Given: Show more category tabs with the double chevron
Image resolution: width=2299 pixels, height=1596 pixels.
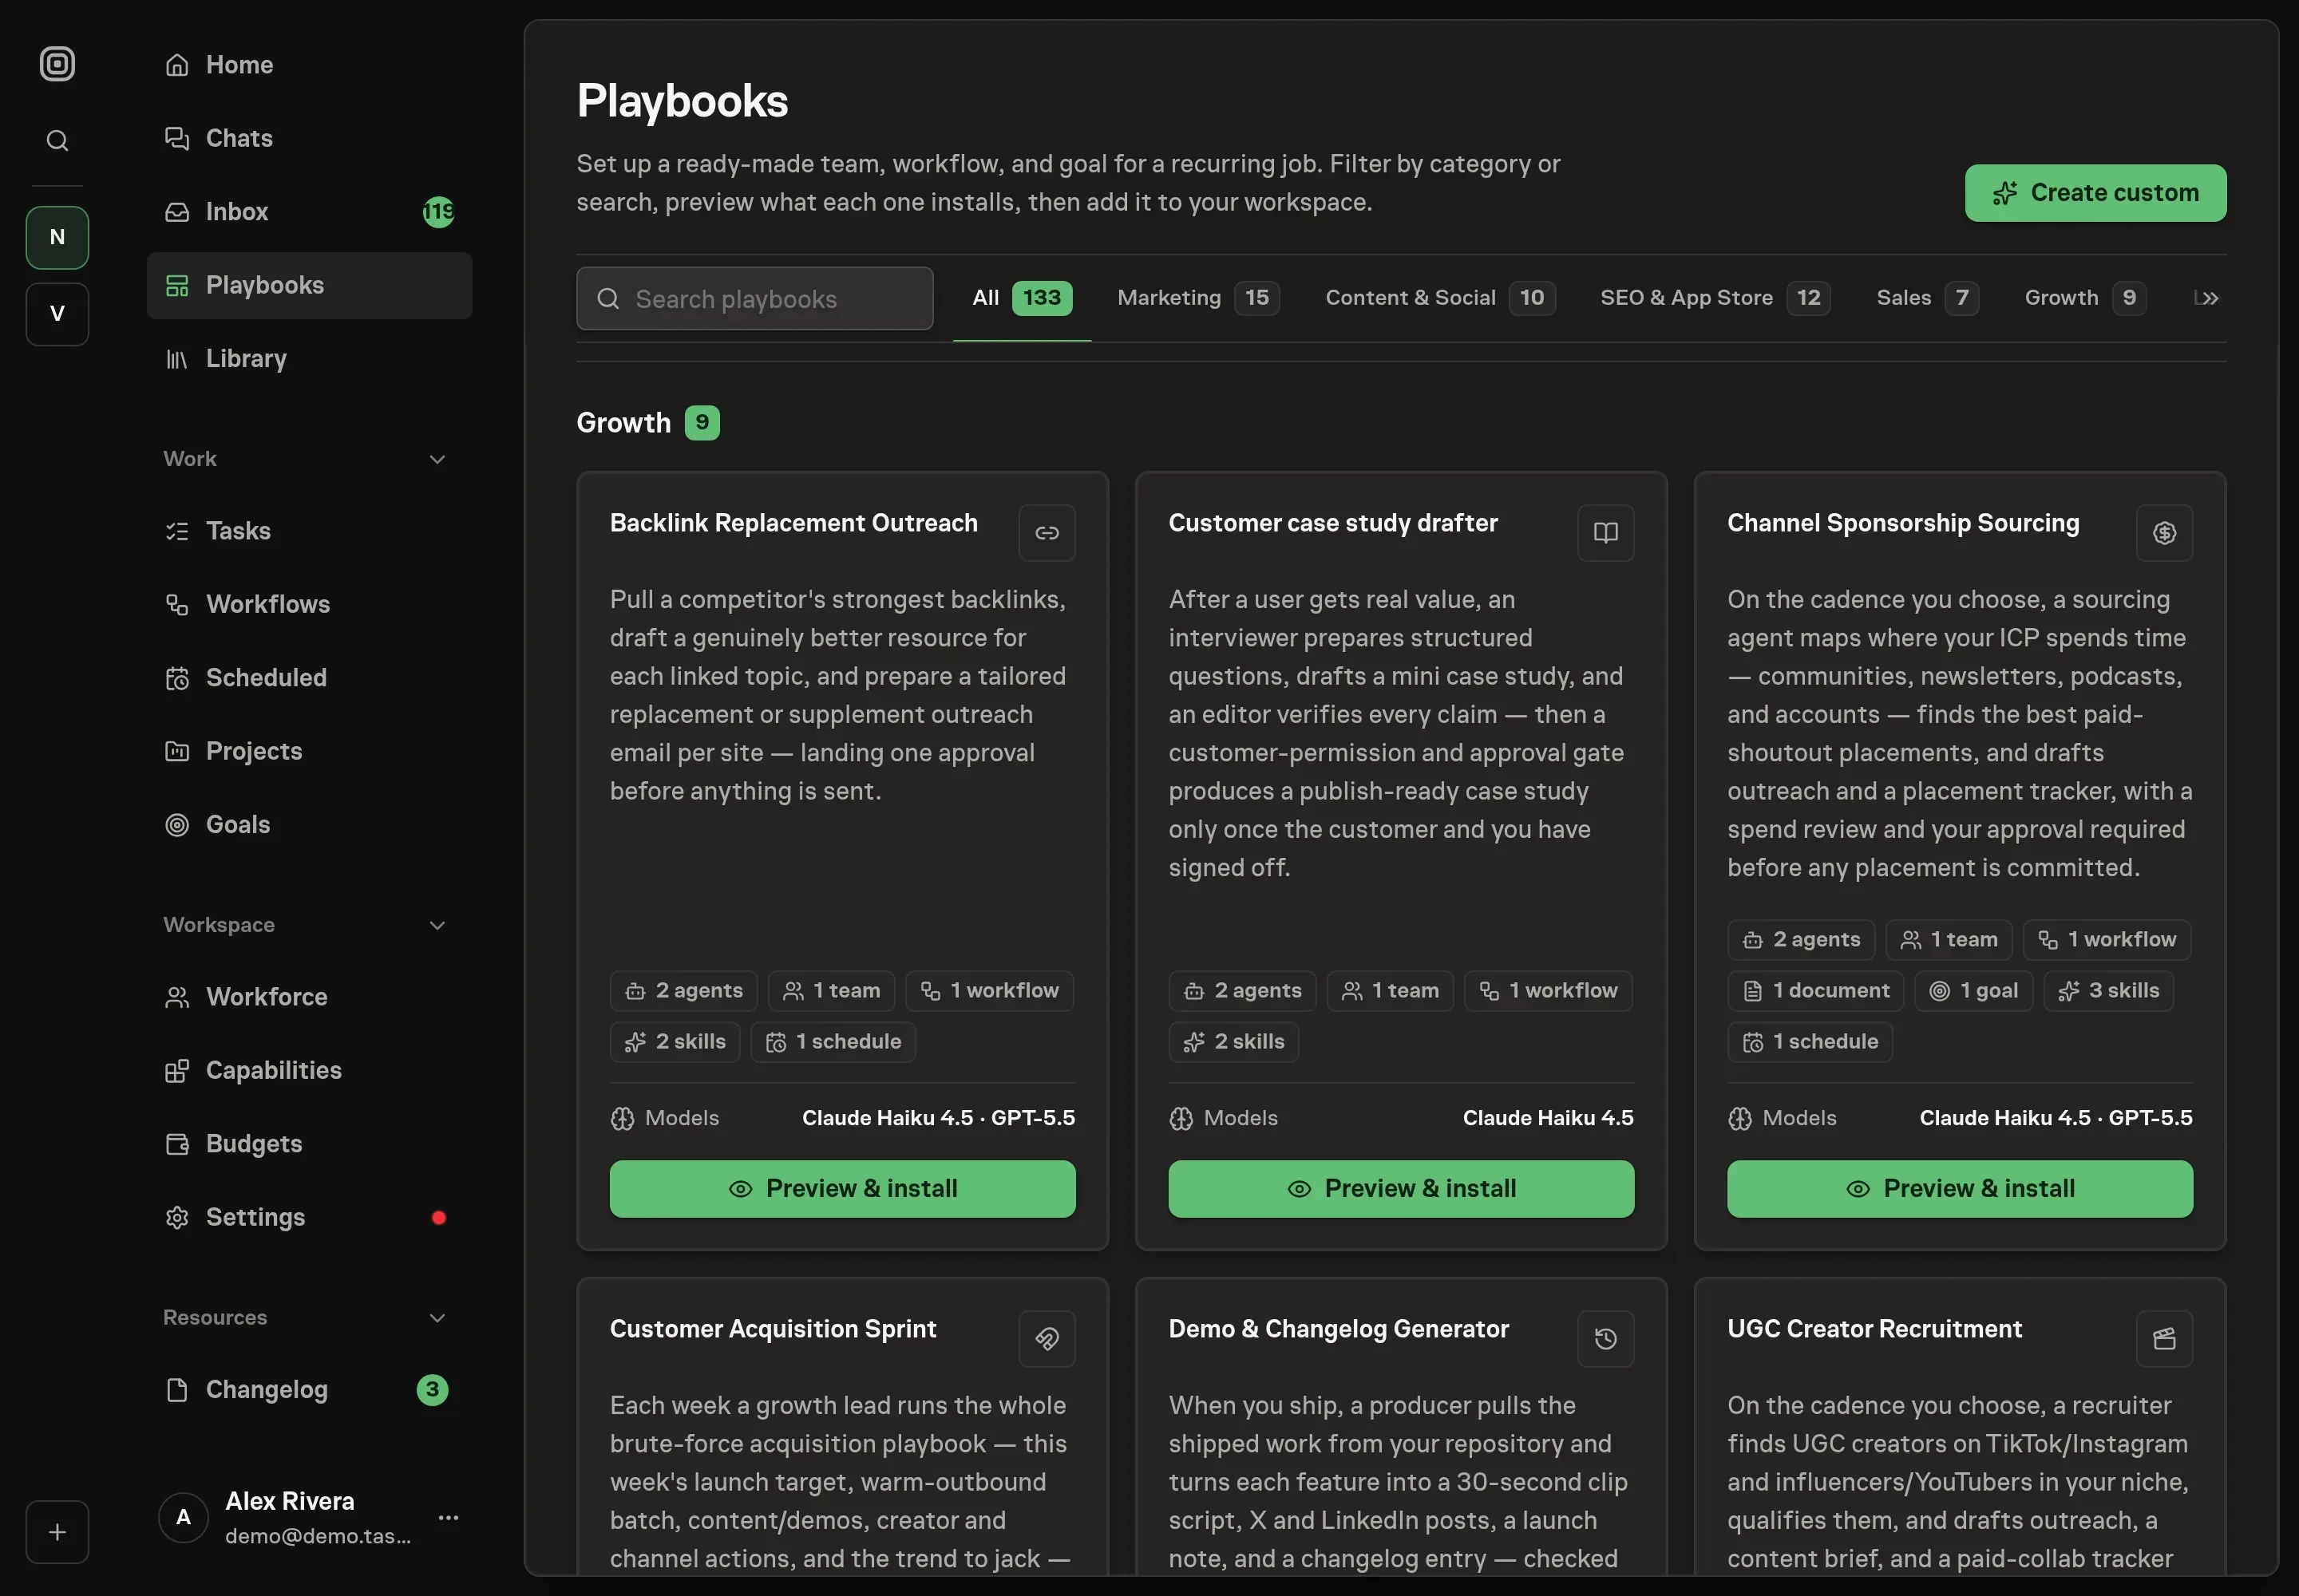Looking at the screenshot, I should pos(2209,298).
